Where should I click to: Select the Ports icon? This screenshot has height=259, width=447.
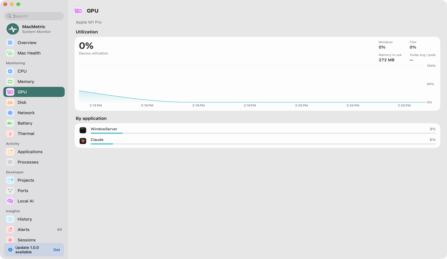(10, 191)
